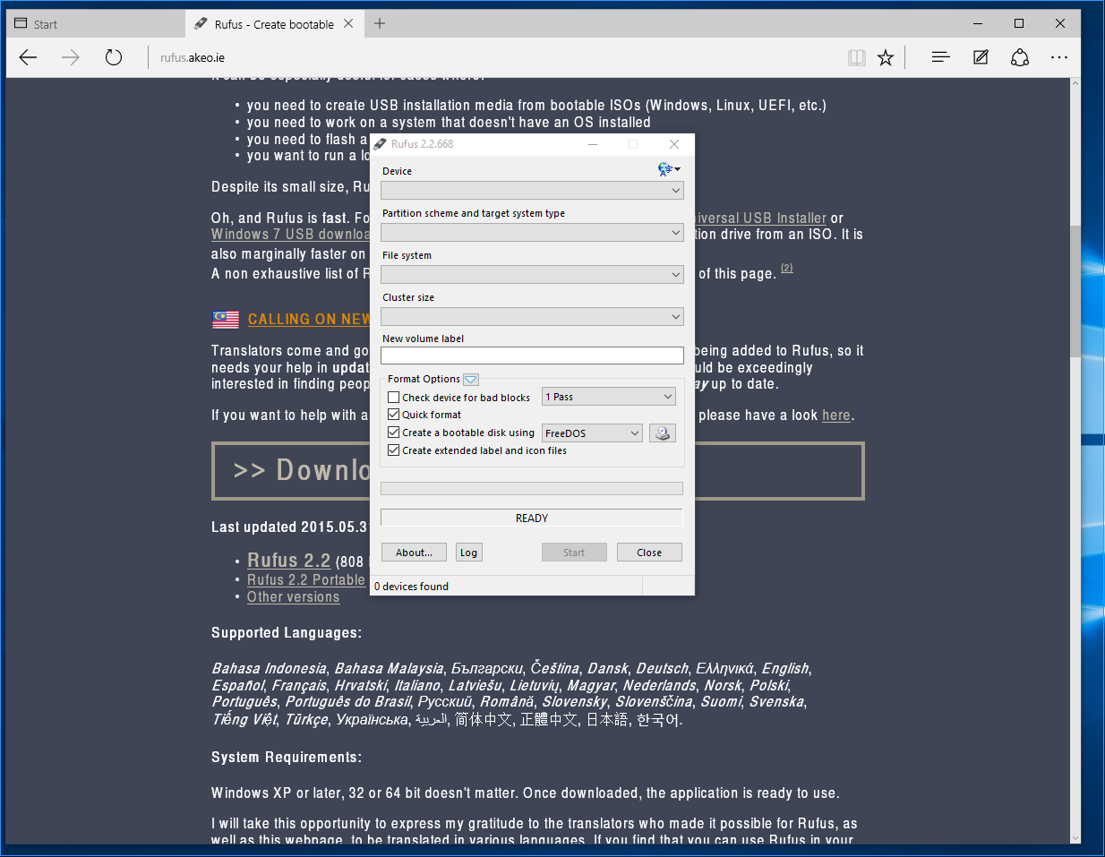The width and height of the screenshot is (1105, 857).
Task: Open the Rufus 2.2 download link
Action: tap(288, 561)
